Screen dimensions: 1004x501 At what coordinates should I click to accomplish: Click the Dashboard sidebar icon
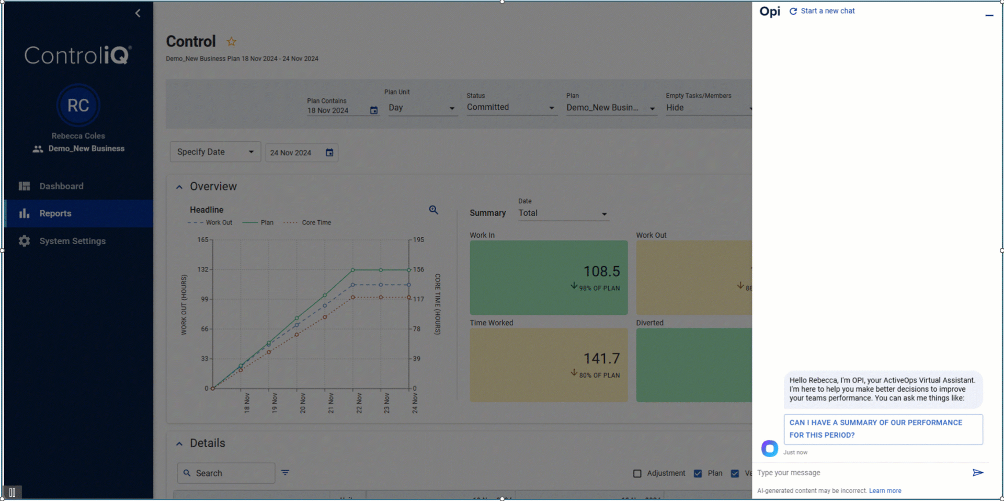[x=24, y=186]
